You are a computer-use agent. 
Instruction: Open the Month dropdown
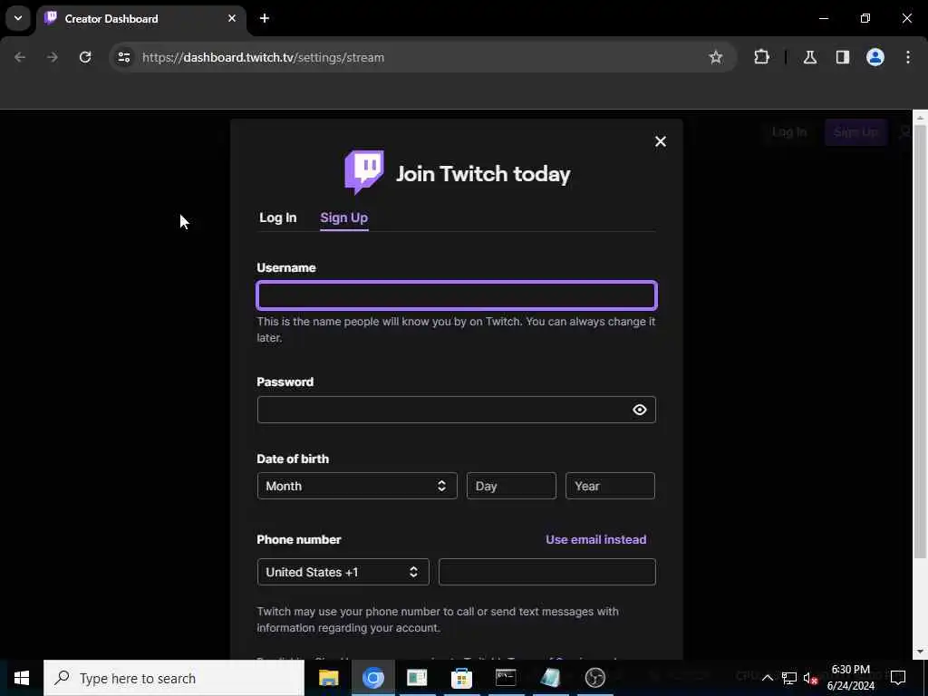point(357,486)
